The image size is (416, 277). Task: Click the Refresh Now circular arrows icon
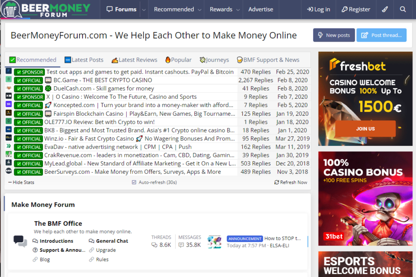[x=277, y=182]
